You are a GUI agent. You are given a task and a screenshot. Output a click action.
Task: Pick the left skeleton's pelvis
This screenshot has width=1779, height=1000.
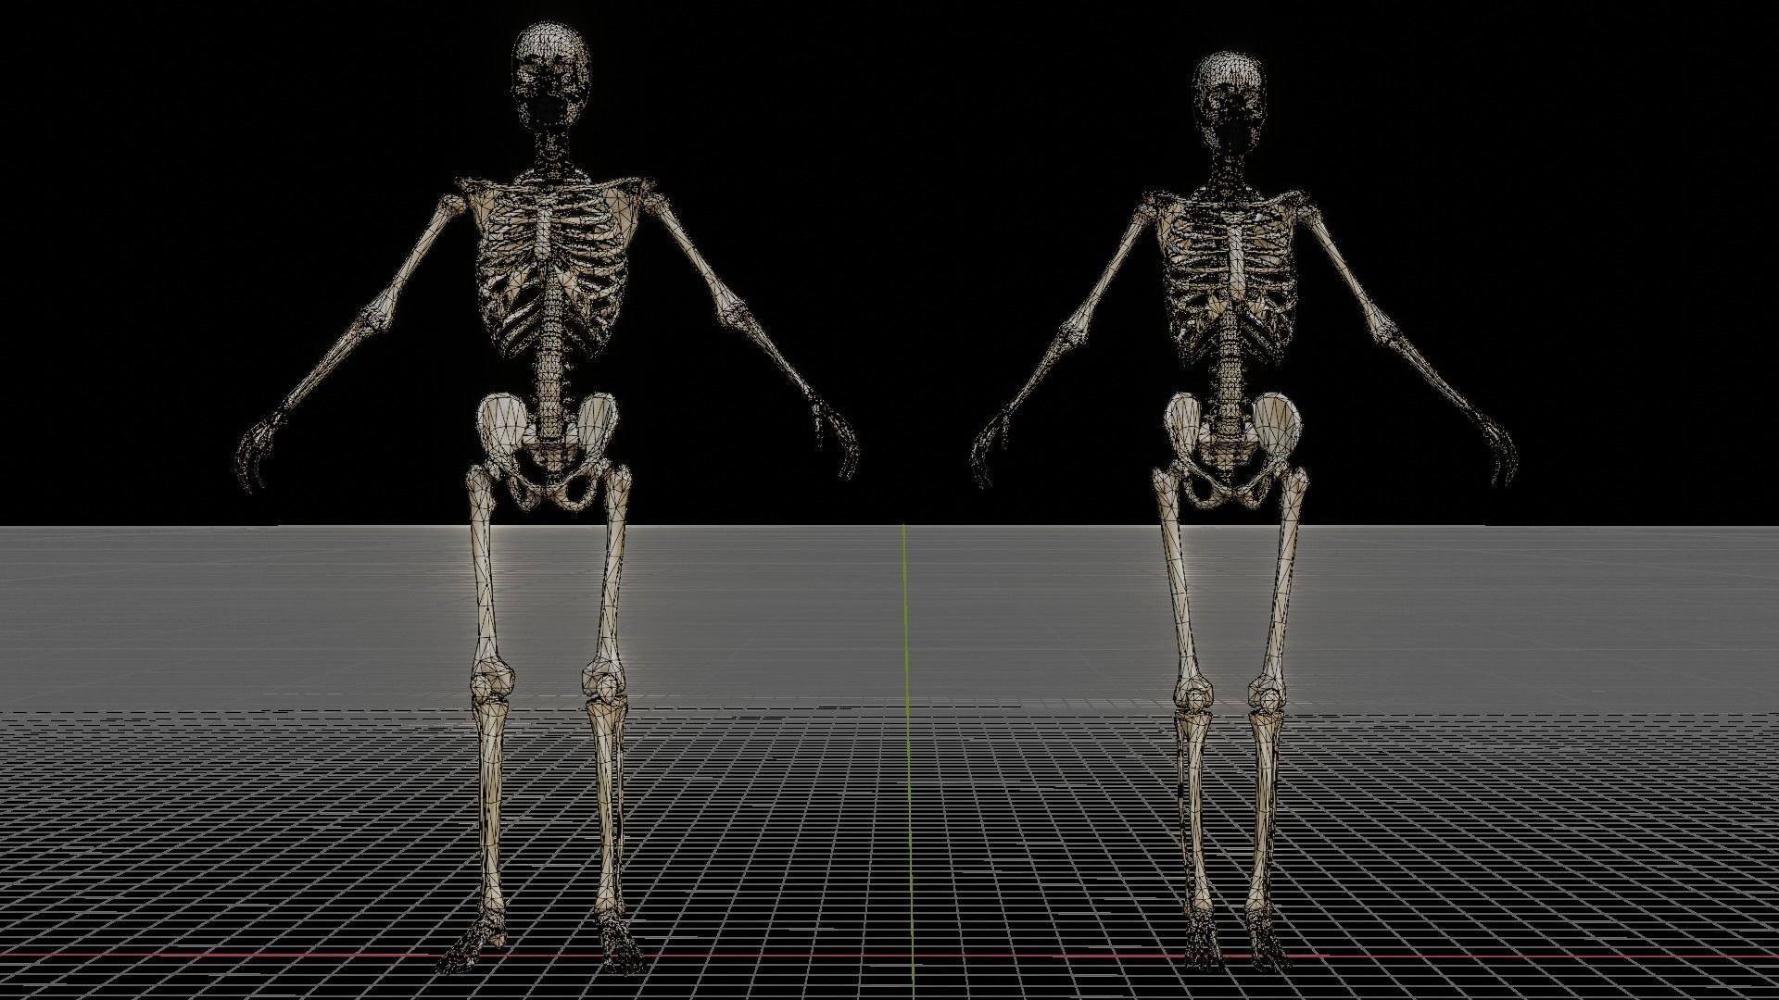pyautogui.click(x=547, y=451)
